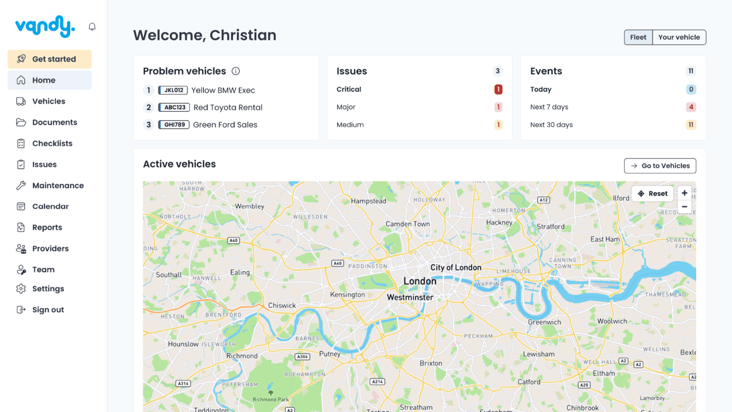Open the Calendar menu item
The image size is (732, 412).
click(x=49, y=206)
